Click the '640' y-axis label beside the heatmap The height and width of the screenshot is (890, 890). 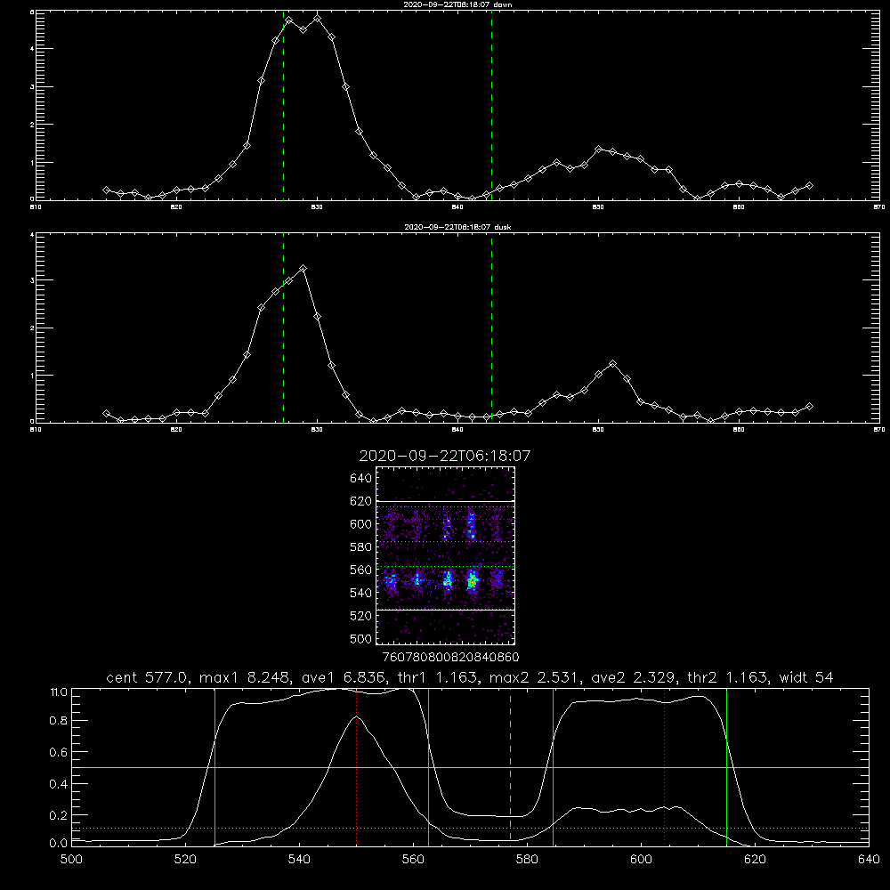pyautogui.click(x=361, y=479)
